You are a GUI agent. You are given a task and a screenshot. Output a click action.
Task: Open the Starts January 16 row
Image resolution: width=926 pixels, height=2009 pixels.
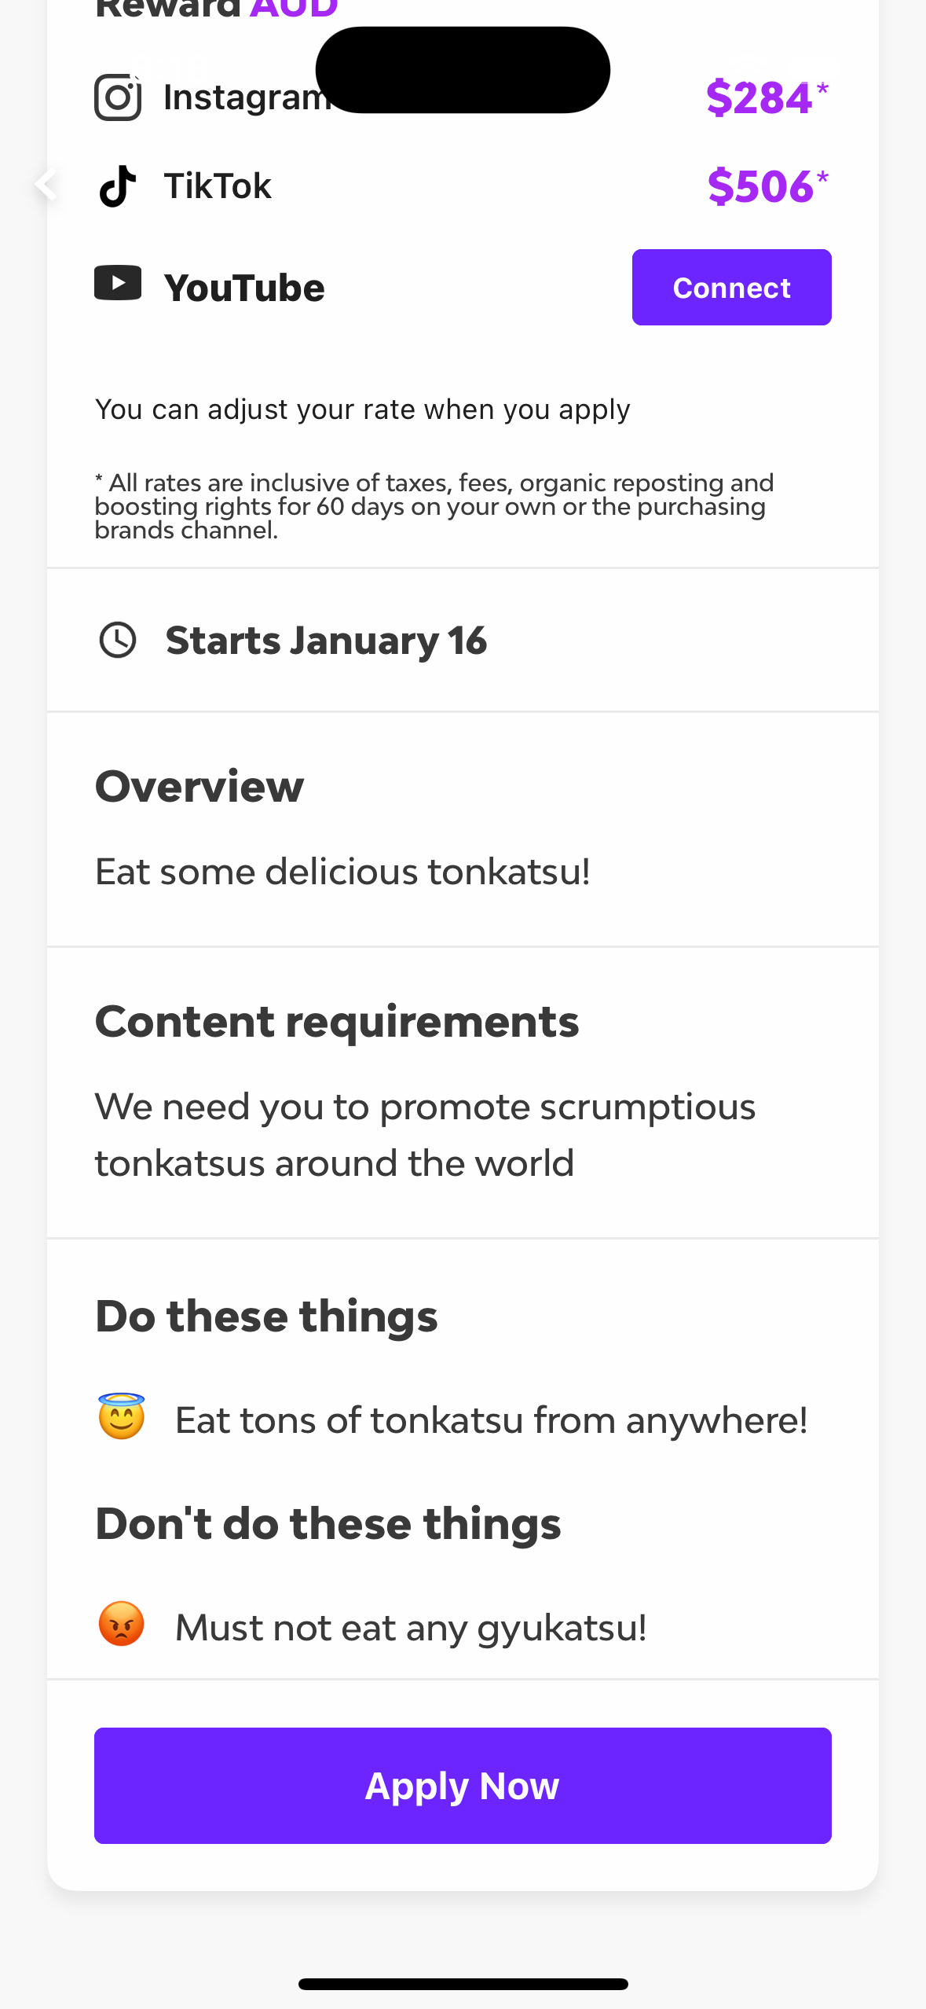coord(463,641)
